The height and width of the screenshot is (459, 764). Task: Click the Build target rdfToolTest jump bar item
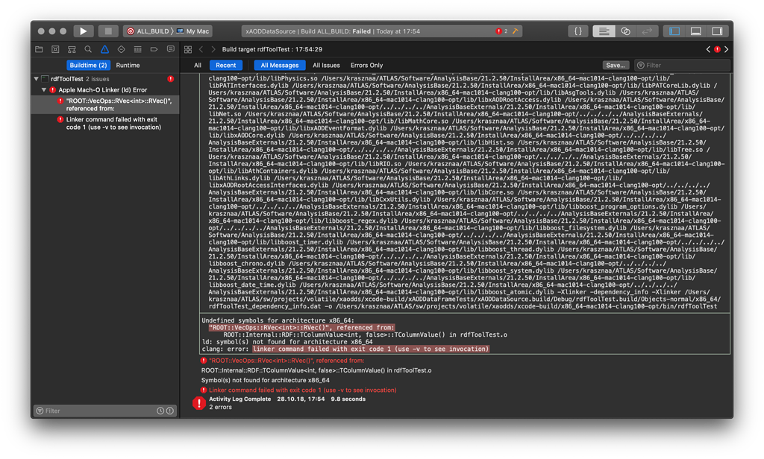tap(272, 49)
